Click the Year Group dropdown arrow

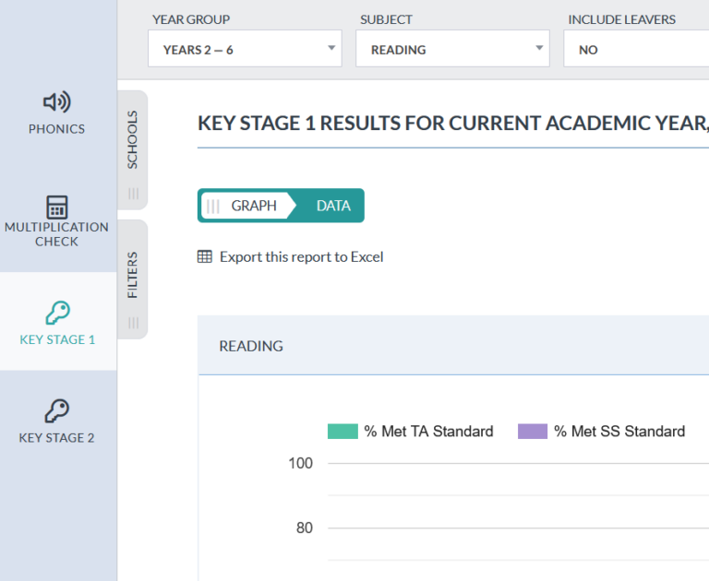(x=331, y=48)
